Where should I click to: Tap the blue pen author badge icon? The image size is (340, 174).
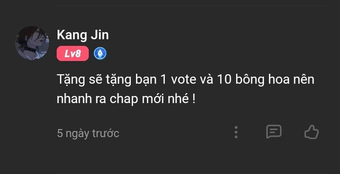100,53
